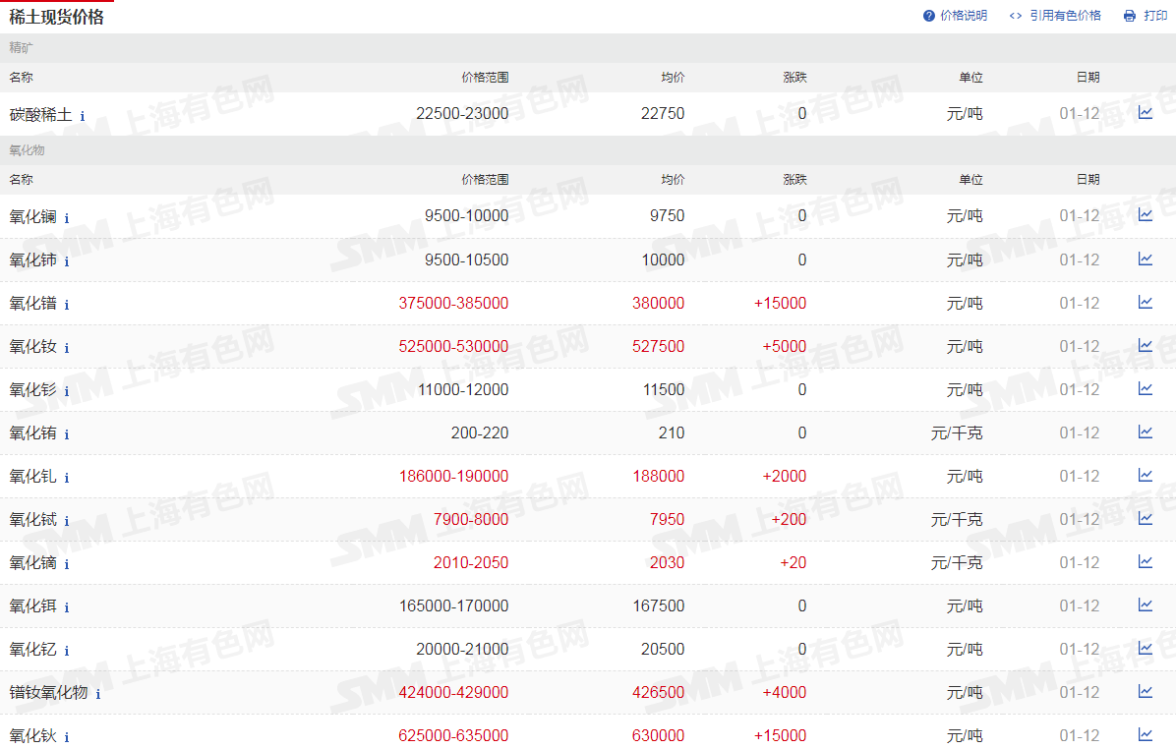Click info icon next to 氧化铽

[67, 521]
